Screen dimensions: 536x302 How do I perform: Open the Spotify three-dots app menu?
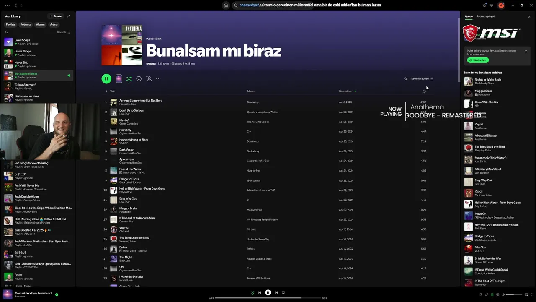pos(7,5)
